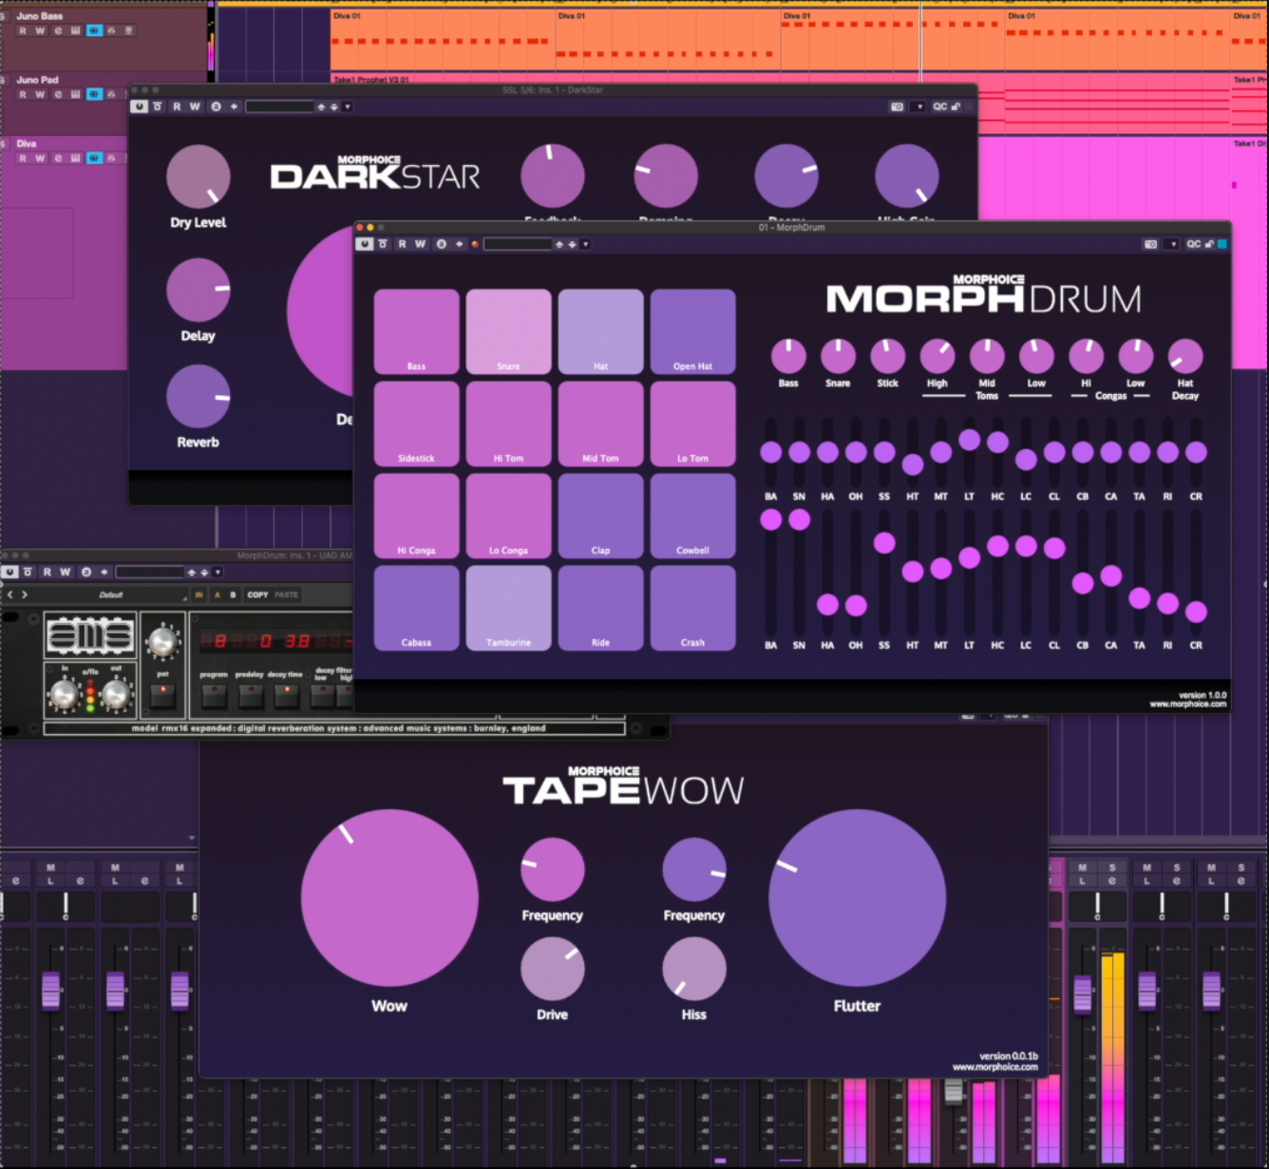This screenshot has width=1269, height=1169.
Task: Select preset slot B on AMS RMX16
Action: [x=233, y=594]
